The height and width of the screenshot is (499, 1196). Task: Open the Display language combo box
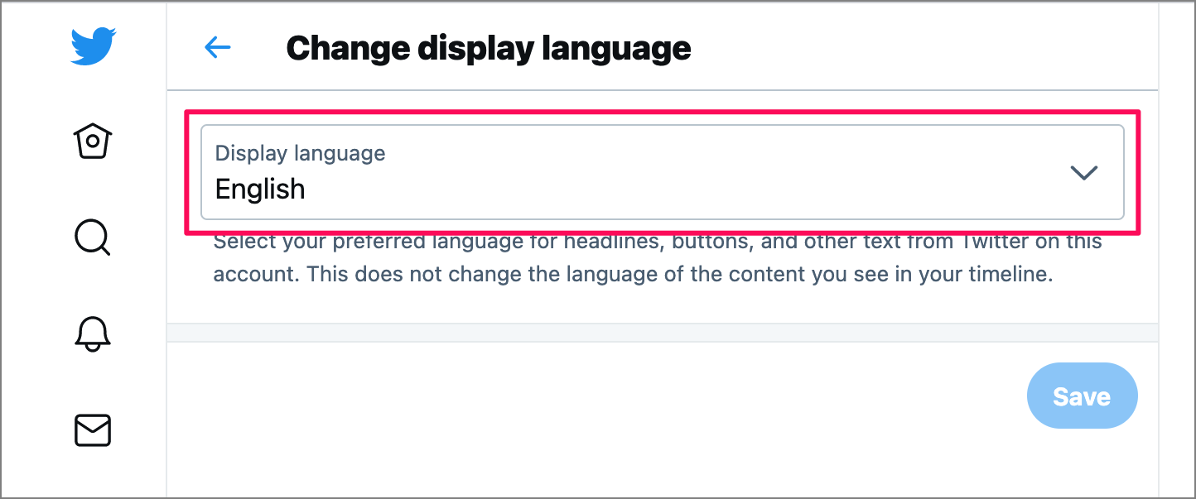(662, 172)
